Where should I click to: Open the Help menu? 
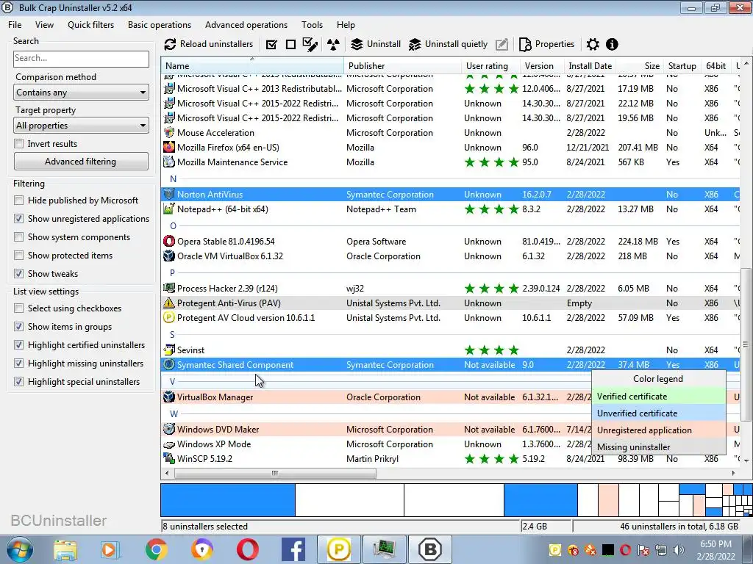346,25
